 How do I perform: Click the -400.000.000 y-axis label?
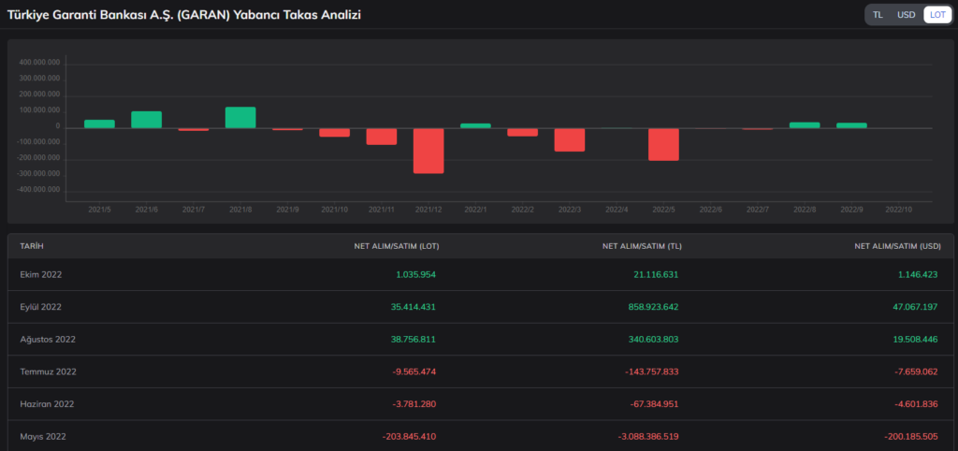click(x=38, y=189)
